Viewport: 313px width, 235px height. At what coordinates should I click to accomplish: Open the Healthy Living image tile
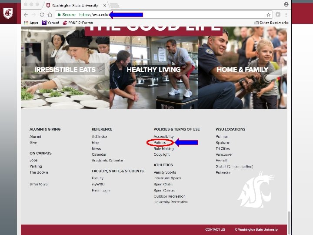[154, 72]
